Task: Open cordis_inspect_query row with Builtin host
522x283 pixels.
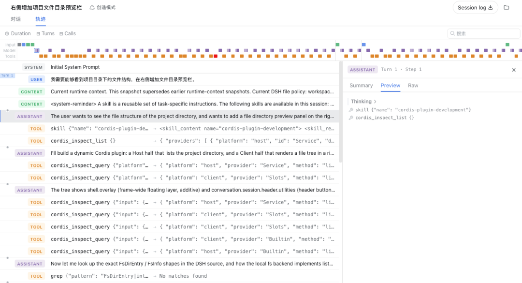Action: (170, 252)
